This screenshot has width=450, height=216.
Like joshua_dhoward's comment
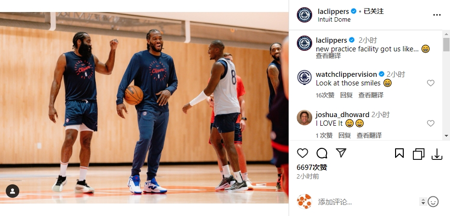coord(430,123)
